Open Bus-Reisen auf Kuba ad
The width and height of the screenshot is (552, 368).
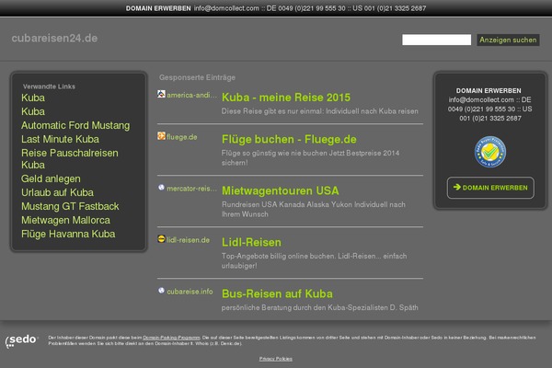277,293
